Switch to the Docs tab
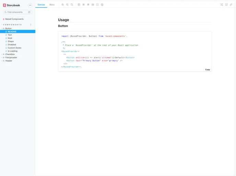Screen dimensions: 236x176 (x=52, y=5)
